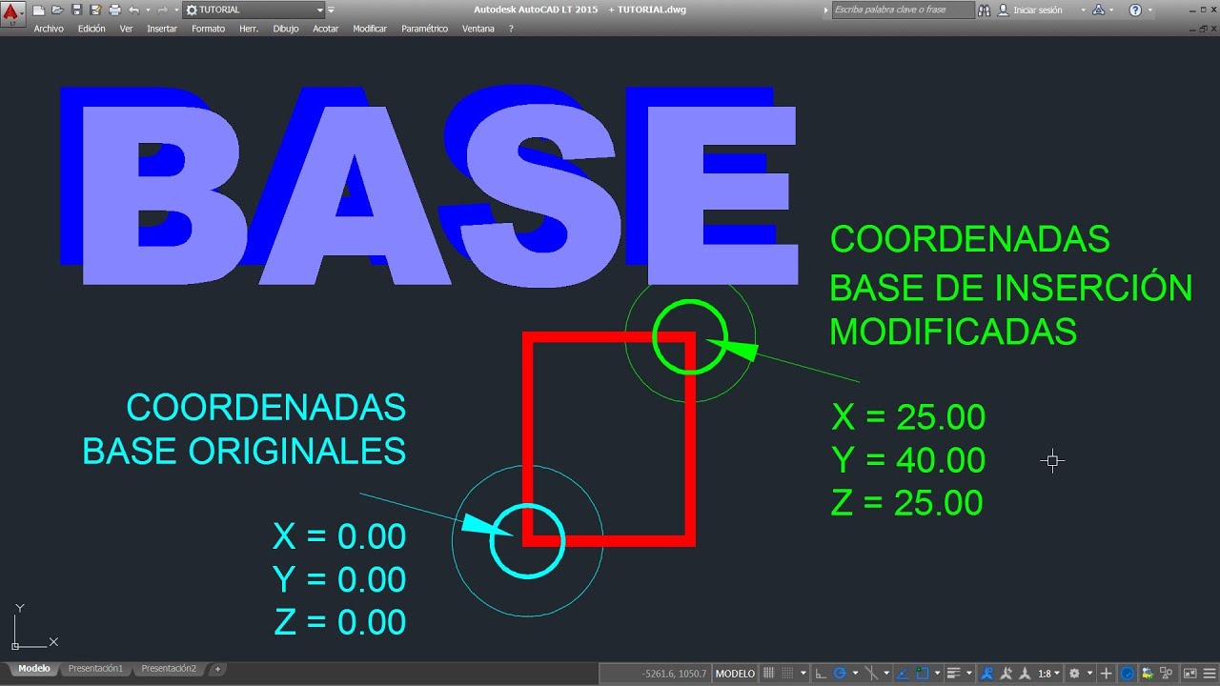Open the Paramétrico menu
Screen dimensions: 1220x686
click(x=425, y=29)
